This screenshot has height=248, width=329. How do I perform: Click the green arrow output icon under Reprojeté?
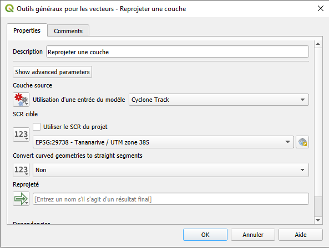pyautogui.click(x=21, y=199)
